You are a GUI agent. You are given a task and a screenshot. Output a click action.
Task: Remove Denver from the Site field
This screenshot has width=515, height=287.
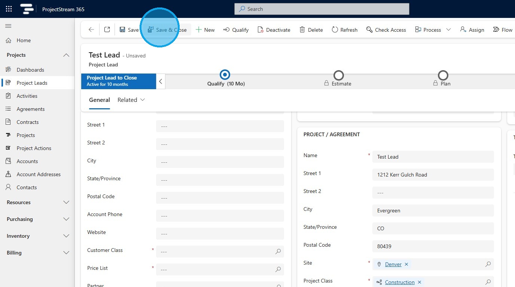[406, 264]
